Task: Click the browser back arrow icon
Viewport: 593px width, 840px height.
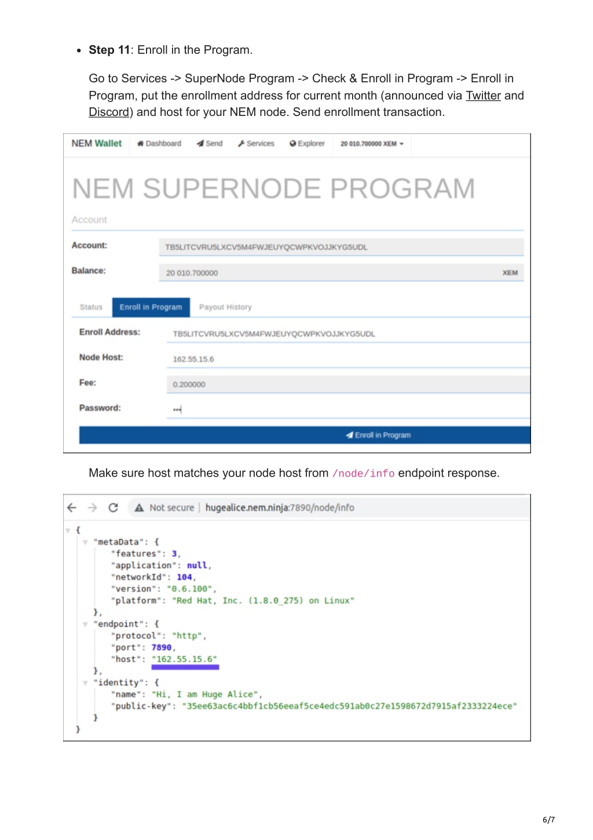Action: coord(72,508)
